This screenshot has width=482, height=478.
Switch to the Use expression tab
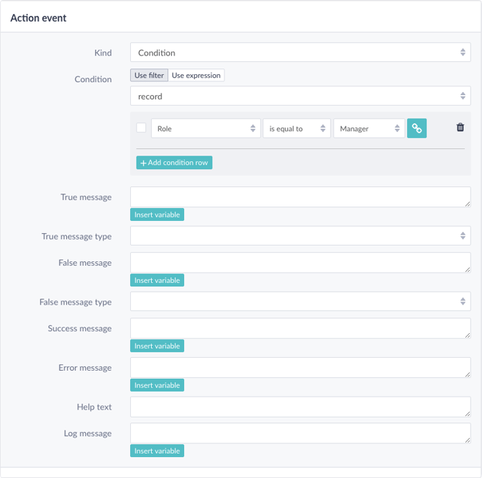tap(196, 76)
